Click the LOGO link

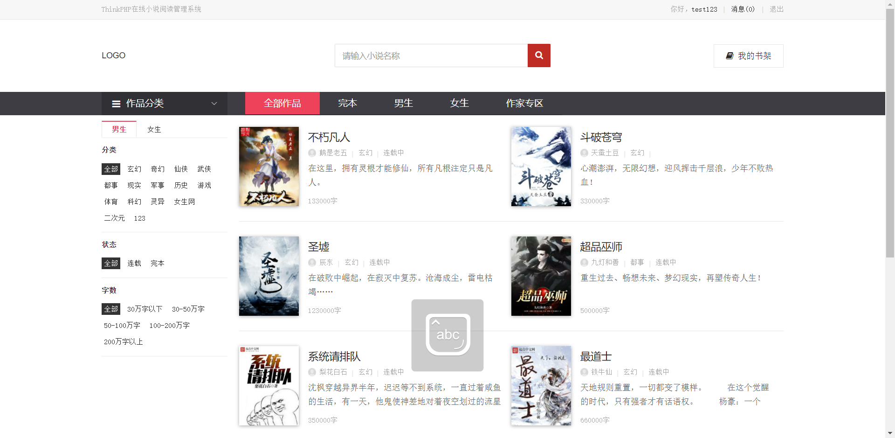point(113,56)
